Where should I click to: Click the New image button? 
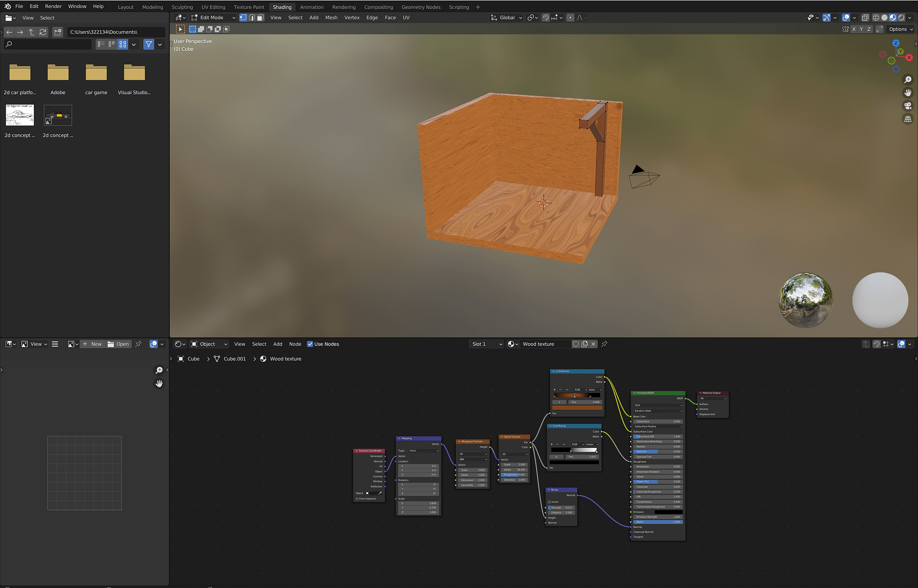coord(92,344)
